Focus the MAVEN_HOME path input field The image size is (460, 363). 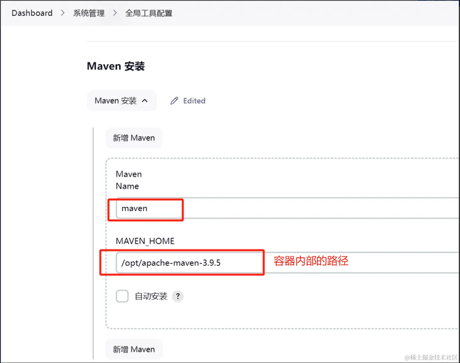[288, 263]
